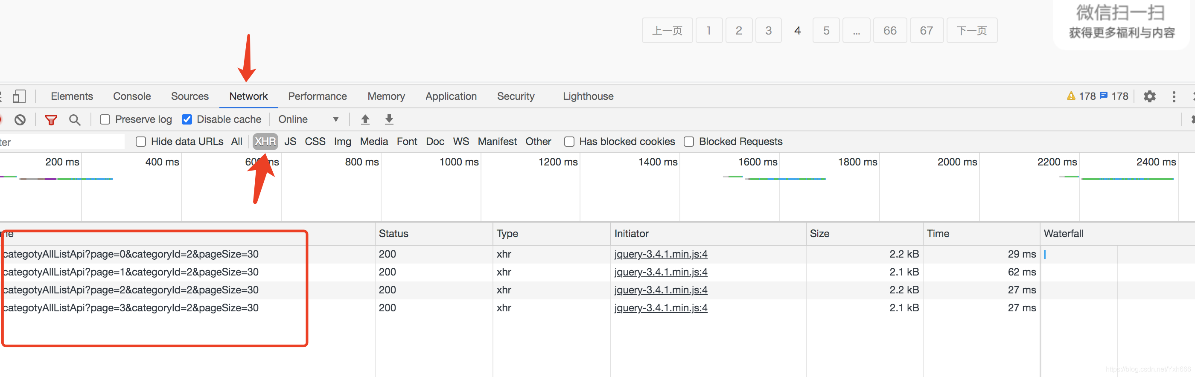Go to pagination page 1
1195x377 pixels.
coord(709,31)
